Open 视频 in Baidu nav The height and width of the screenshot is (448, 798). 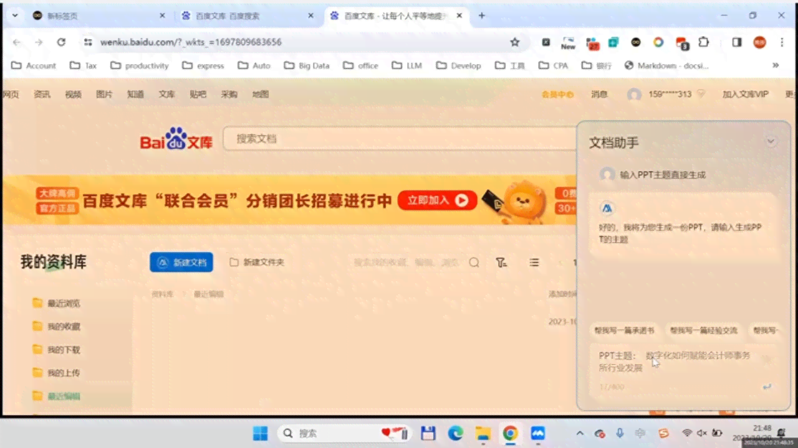[x=73, y=95]
